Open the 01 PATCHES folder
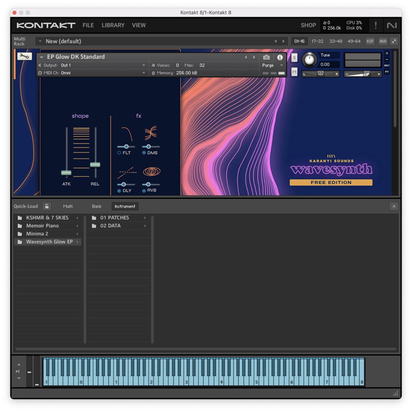This screenshot has height=411, width=412. pyautogui.click(x=119, y=218)
